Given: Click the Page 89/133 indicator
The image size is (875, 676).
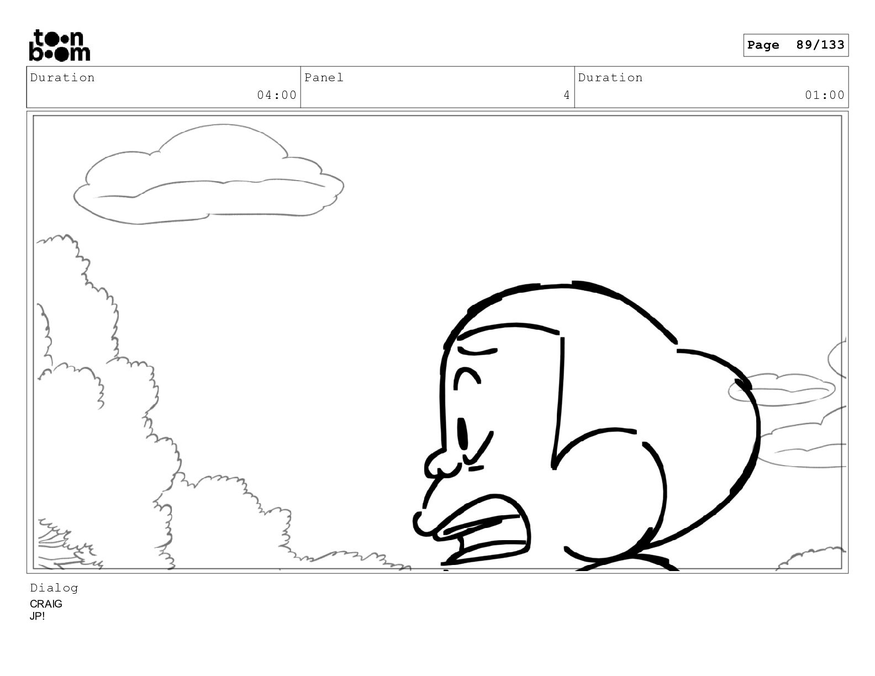Looking at the screenshot, I should point(795,45).
